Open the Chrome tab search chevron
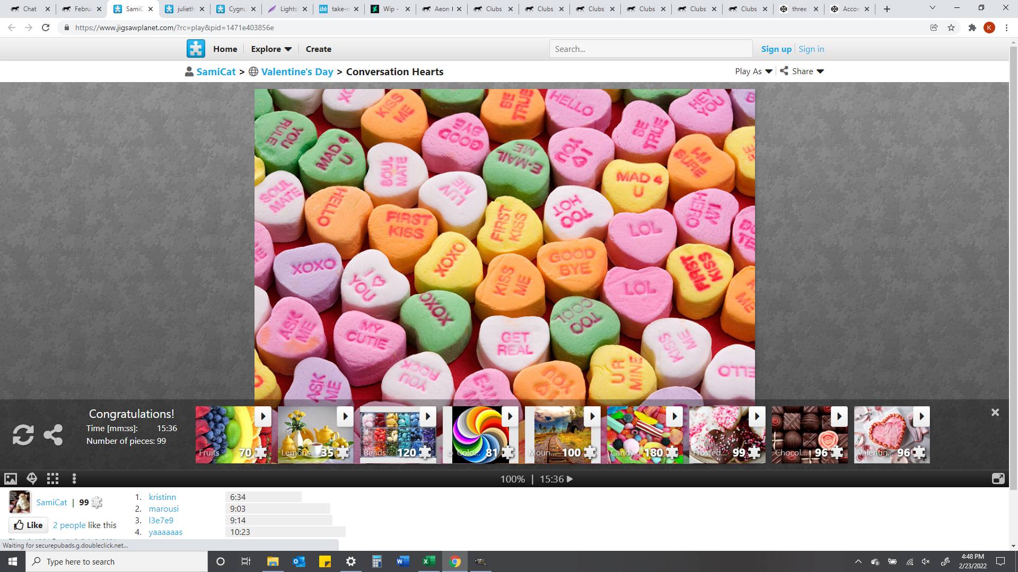The image size is (1018, 572). click(932, 8)
